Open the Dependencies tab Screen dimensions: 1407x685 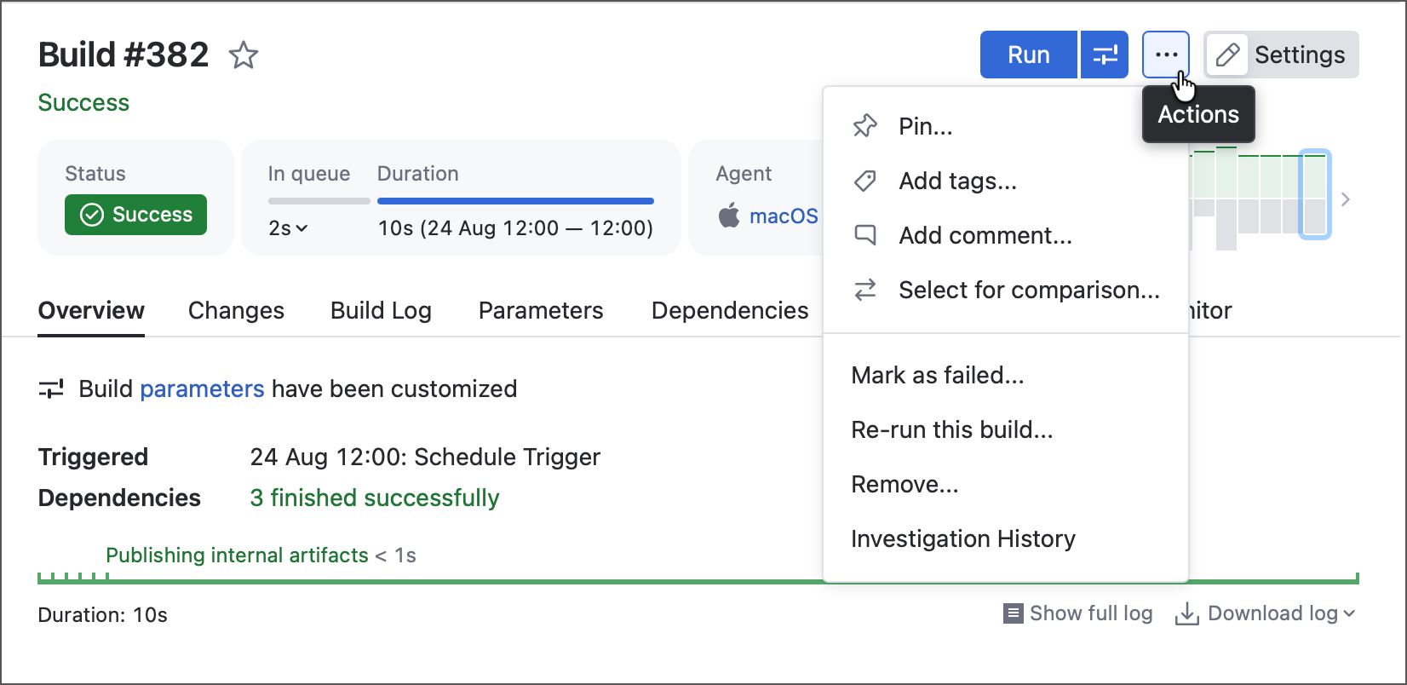(x=730, y=311)
